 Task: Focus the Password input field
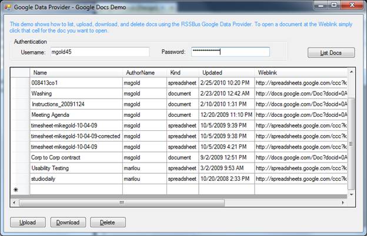[231, 52]
